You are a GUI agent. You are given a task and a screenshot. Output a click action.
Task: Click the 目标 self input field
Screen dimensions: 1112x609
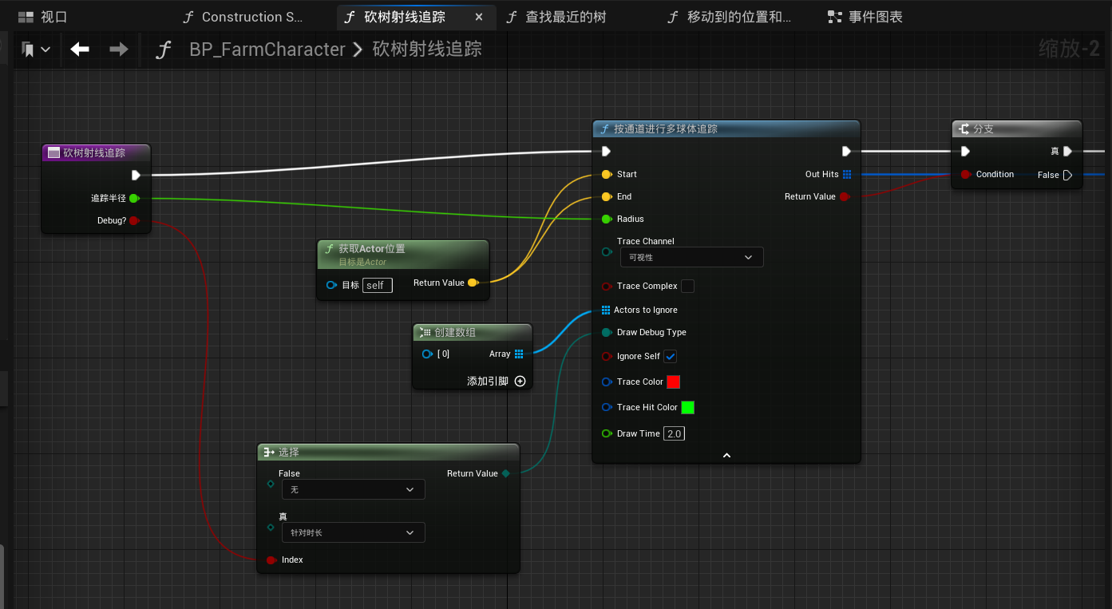(x=377, y=285)
